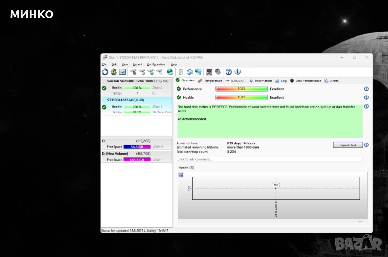Screen dimensions: 388x257
Task: Click the monitor icon in the toolbar
Action: point(209,72)
